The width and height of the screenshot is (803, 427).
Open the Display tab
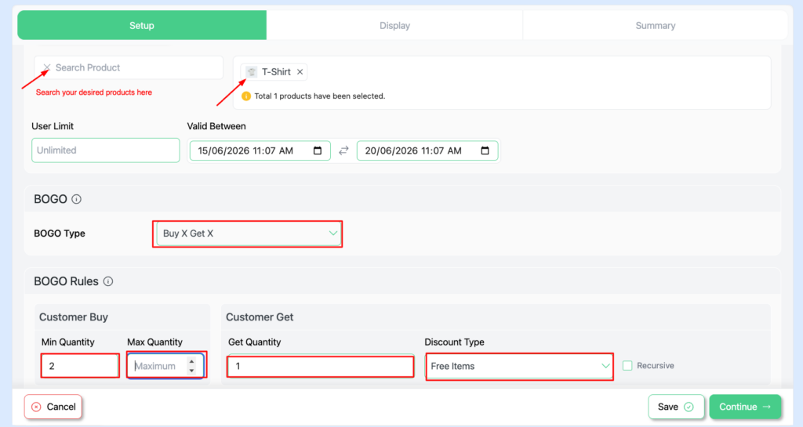click(x=394, y=26)
